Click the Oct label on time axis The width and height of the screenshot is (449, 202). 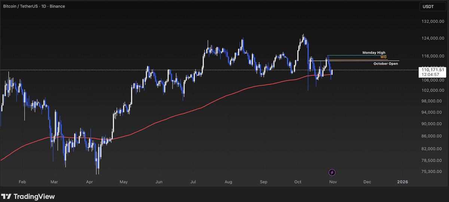tap(298, 182)
